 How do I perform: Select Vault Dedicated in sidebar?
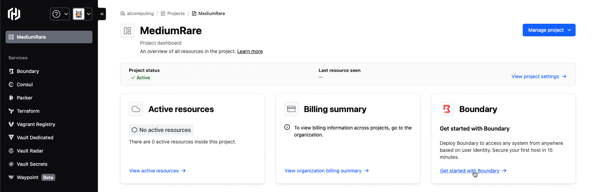(35, 138)
